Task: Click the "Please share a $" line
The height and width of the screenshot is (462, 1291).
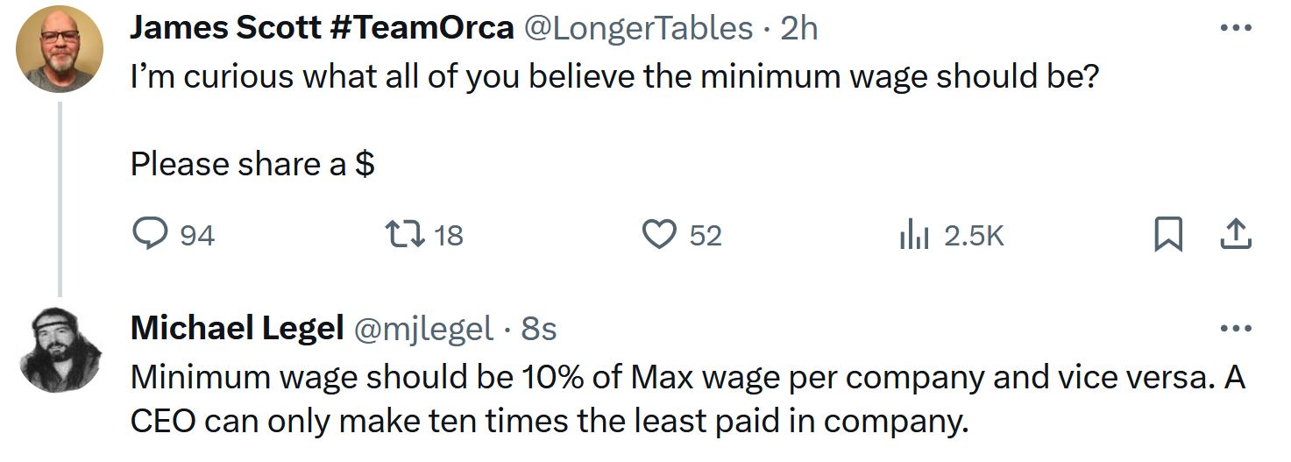Action: tap(252, 164)
